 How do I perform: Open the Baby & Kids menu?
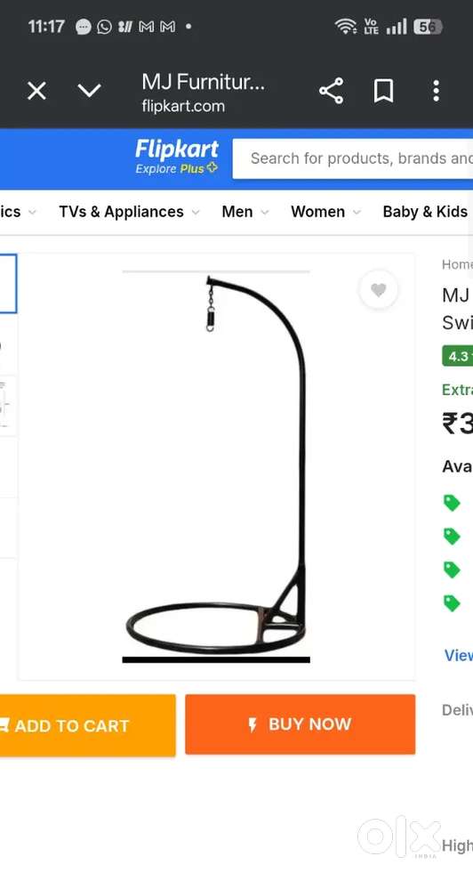pyautogui.click(x=427, y=212)
